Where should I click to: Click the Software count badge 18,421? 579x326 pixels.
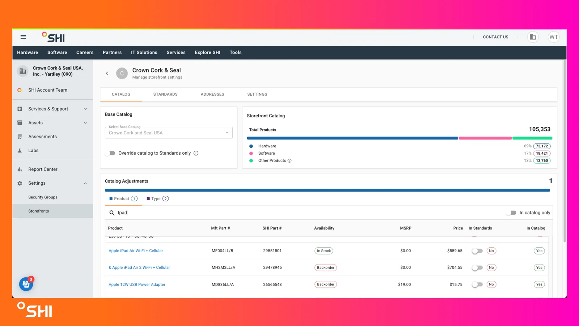[542, 154]
